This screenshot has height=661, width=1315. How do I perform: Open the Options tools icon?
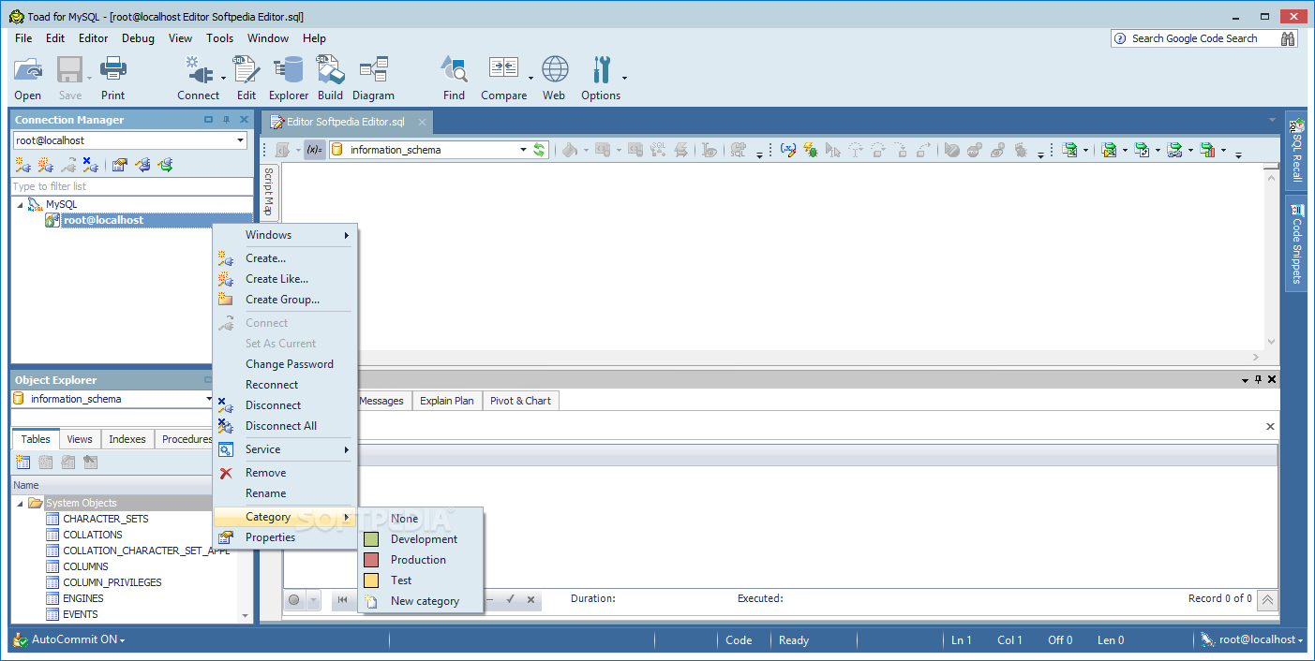click(601, 70)
